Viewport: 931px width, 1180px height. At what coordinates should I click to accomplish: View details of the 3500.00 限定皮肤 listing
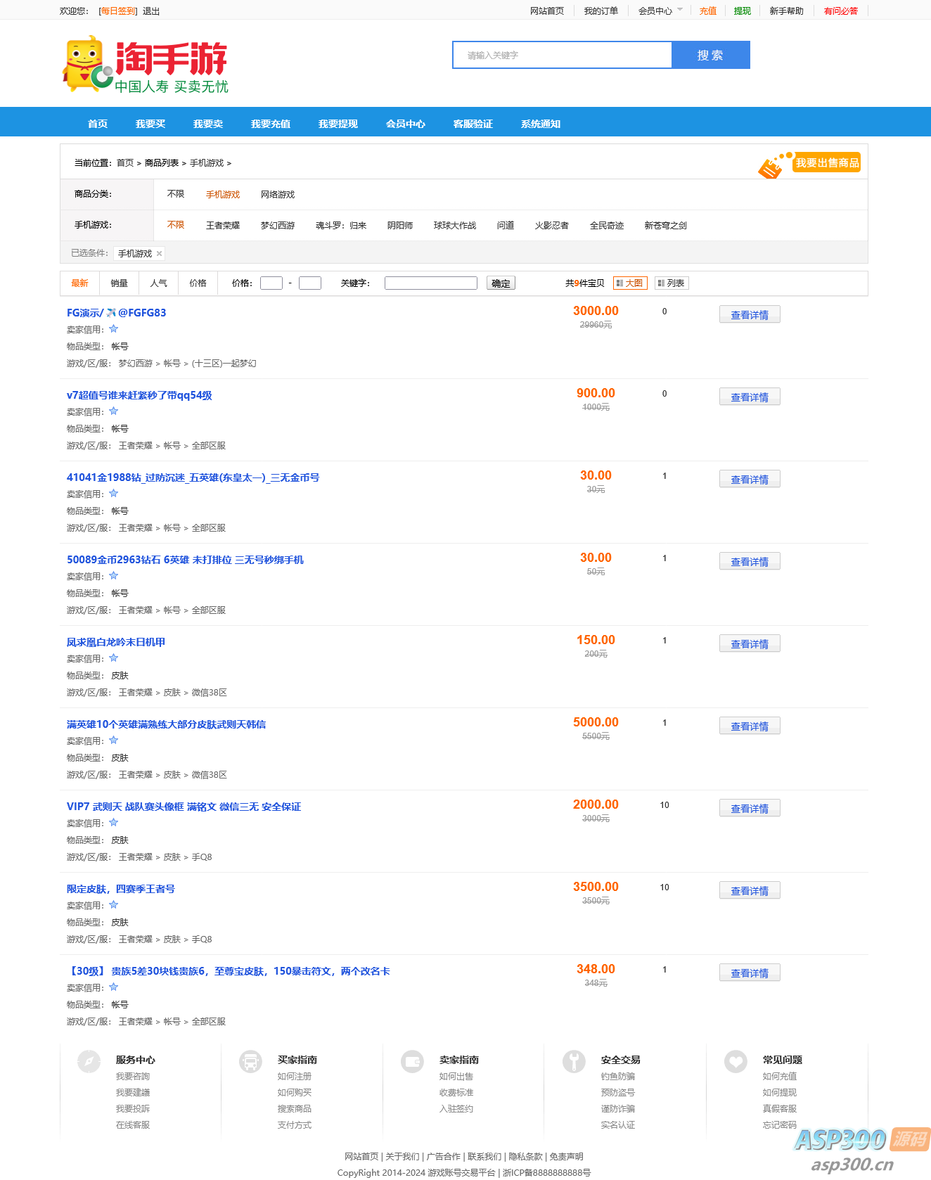(750, 891)
